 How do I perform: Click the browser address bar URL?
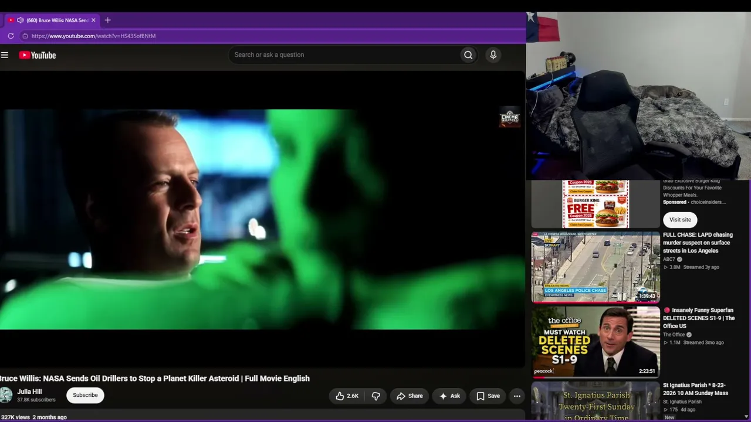click(93, 36)
